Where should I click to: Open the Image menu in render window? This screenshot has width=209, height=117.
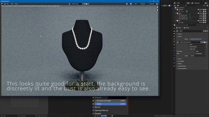[x=16, y=4]
